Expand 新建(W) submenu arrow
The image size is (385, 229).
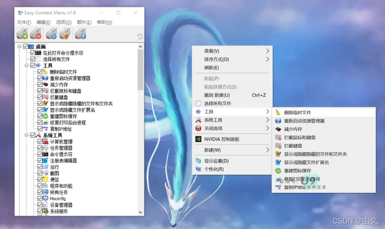click(x=268, y=150)
